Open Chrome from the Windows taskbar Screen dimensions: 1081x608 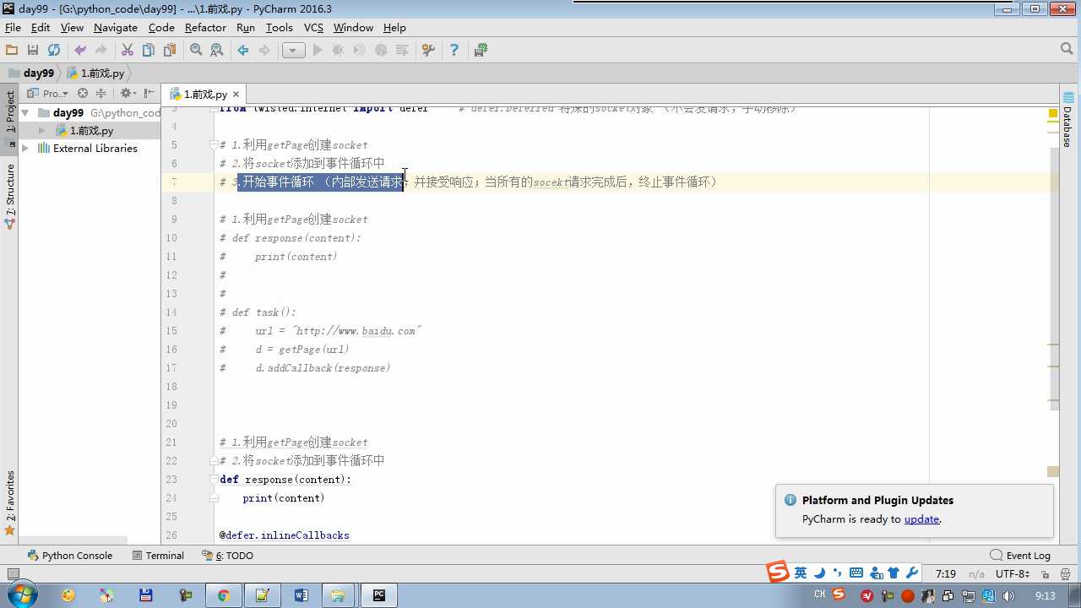223,595
